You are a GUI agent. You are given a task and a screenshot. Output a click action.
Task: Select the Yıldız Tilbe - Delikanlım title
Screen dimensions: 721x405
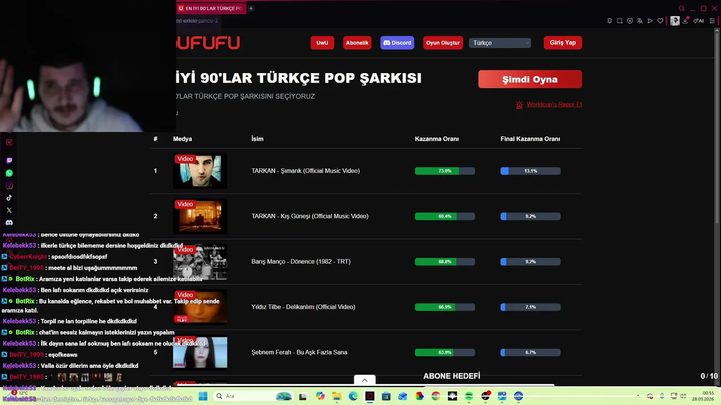[x=303, y=307]
